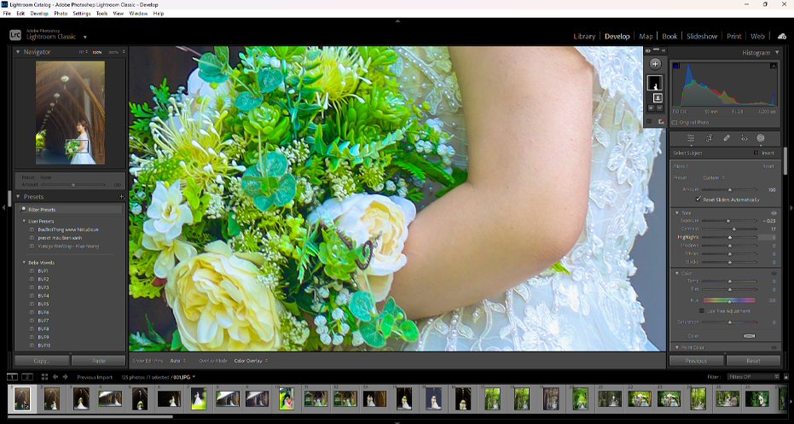Open the Masking tool icon
794x424 pixels.
coord(761,138)
